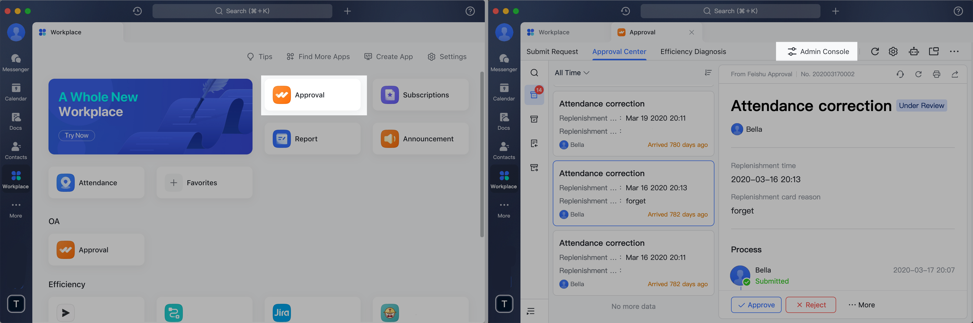
Task: Switch to the Submit Request tab
Action: pos(552,51)
